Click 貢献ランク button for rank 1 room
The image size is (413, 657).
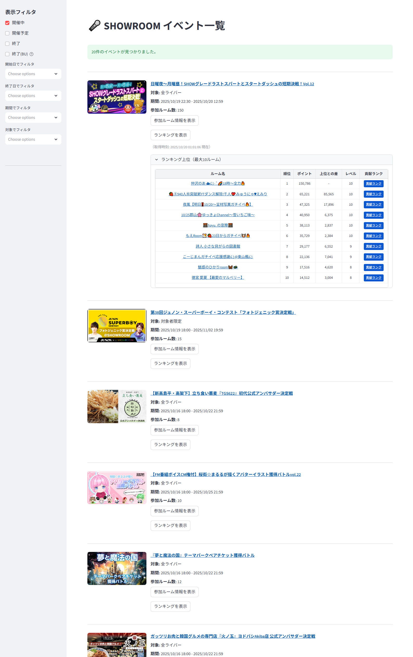click(x=373, y=184)
